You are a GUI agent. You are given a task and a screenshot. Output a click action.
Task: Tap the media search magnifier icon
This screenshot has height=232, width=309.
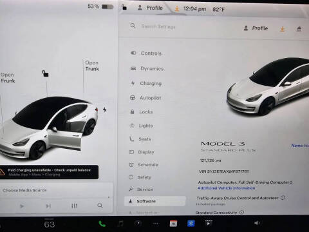coord(100,206)
